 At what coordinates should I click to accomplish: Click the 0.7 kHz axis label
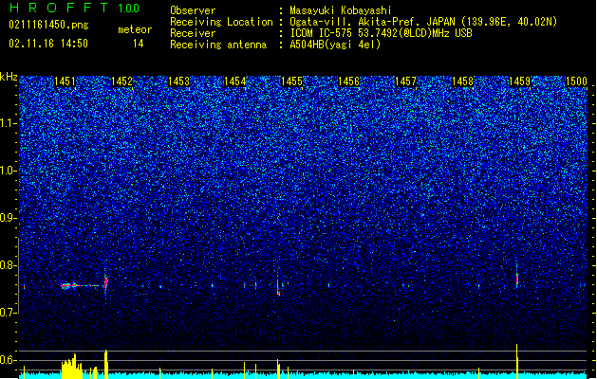[x=9, y=313]
